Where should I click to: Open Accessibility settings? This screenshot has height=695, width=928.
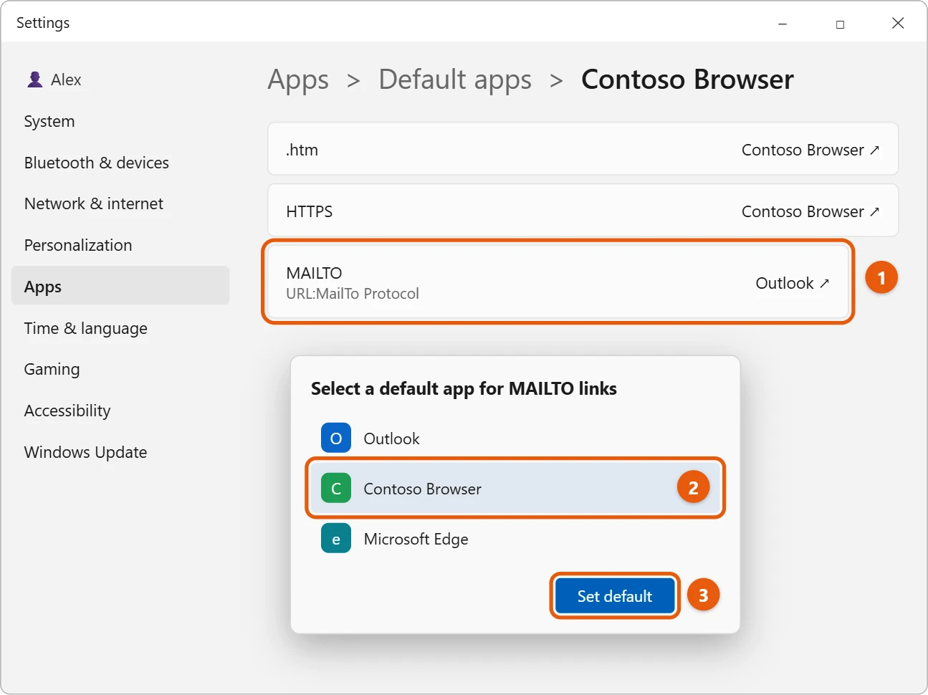[67, 411]
